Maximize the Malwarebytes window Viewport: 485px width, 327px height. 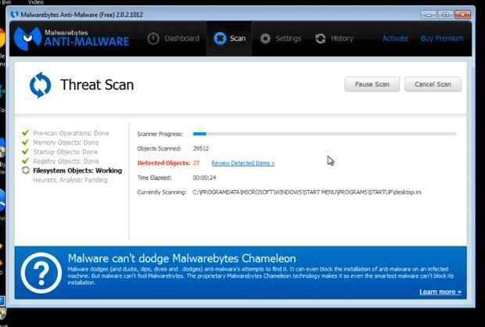click(x=445, y=15)
